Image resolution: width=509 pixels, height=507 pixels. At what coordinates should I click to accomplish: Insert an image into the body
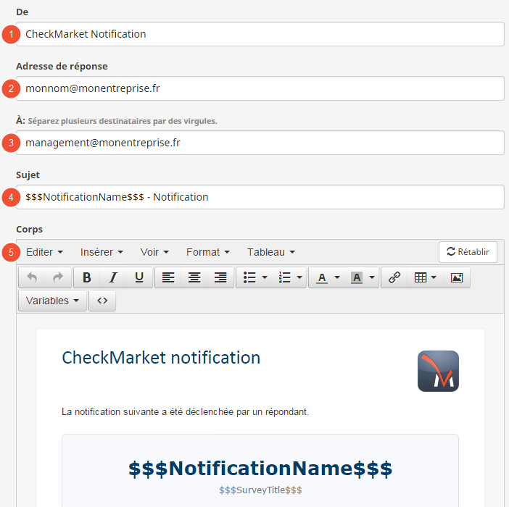(457, 278)
